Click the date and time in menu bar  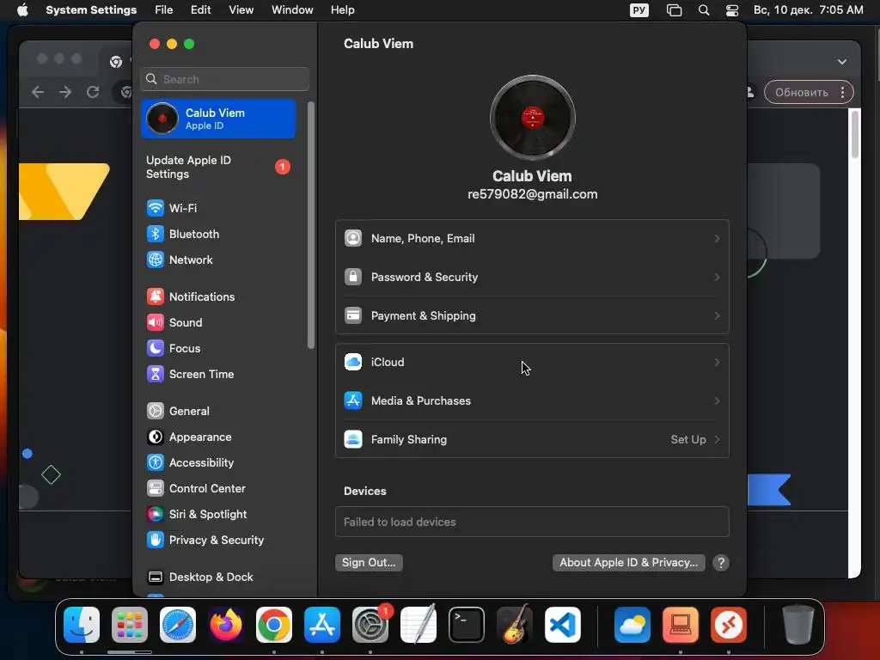[x=808, y=10]
